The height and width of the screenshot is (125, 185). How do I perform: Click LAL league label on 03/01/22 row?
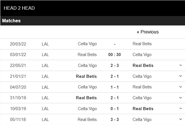pyautogui.click(x=45, y=55)
